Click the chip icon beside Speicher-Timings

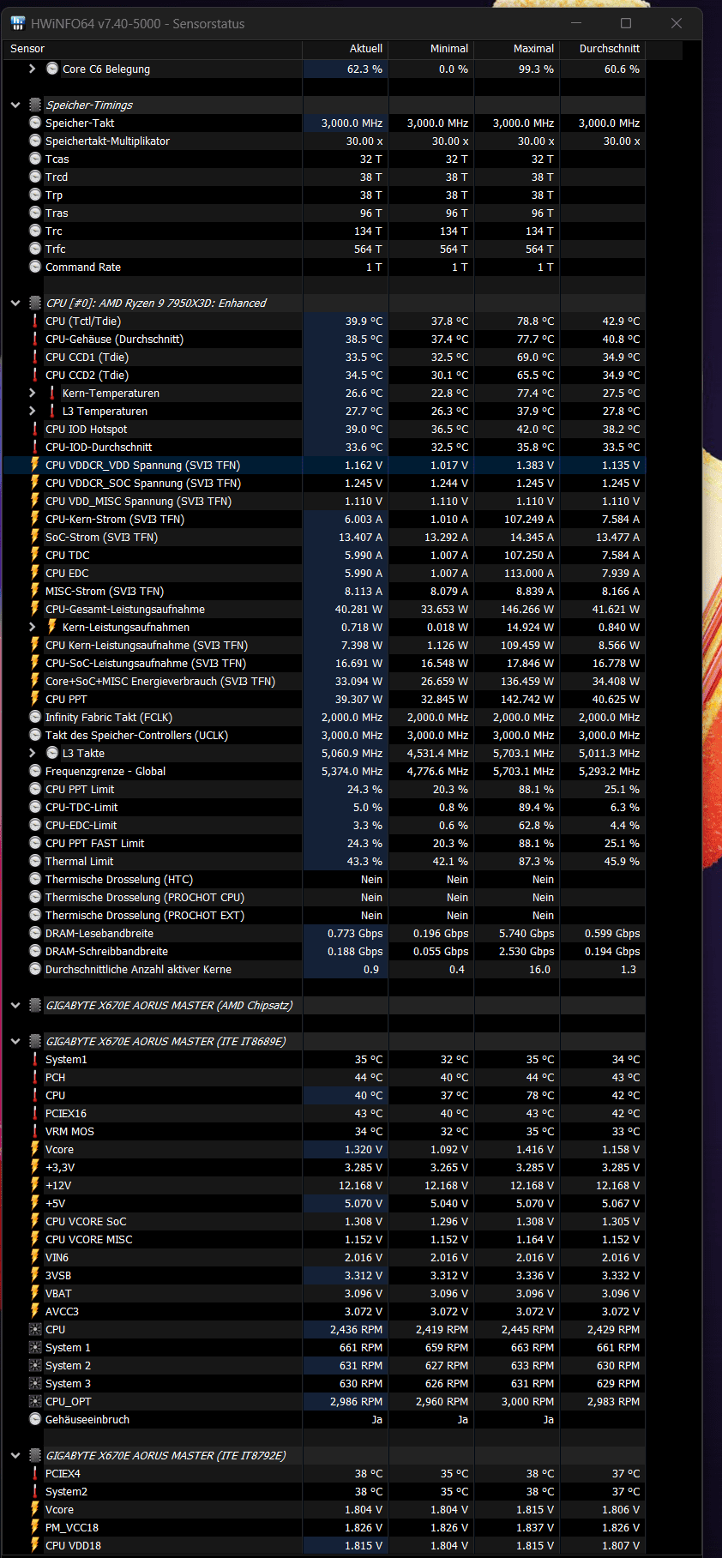(35, 105)
